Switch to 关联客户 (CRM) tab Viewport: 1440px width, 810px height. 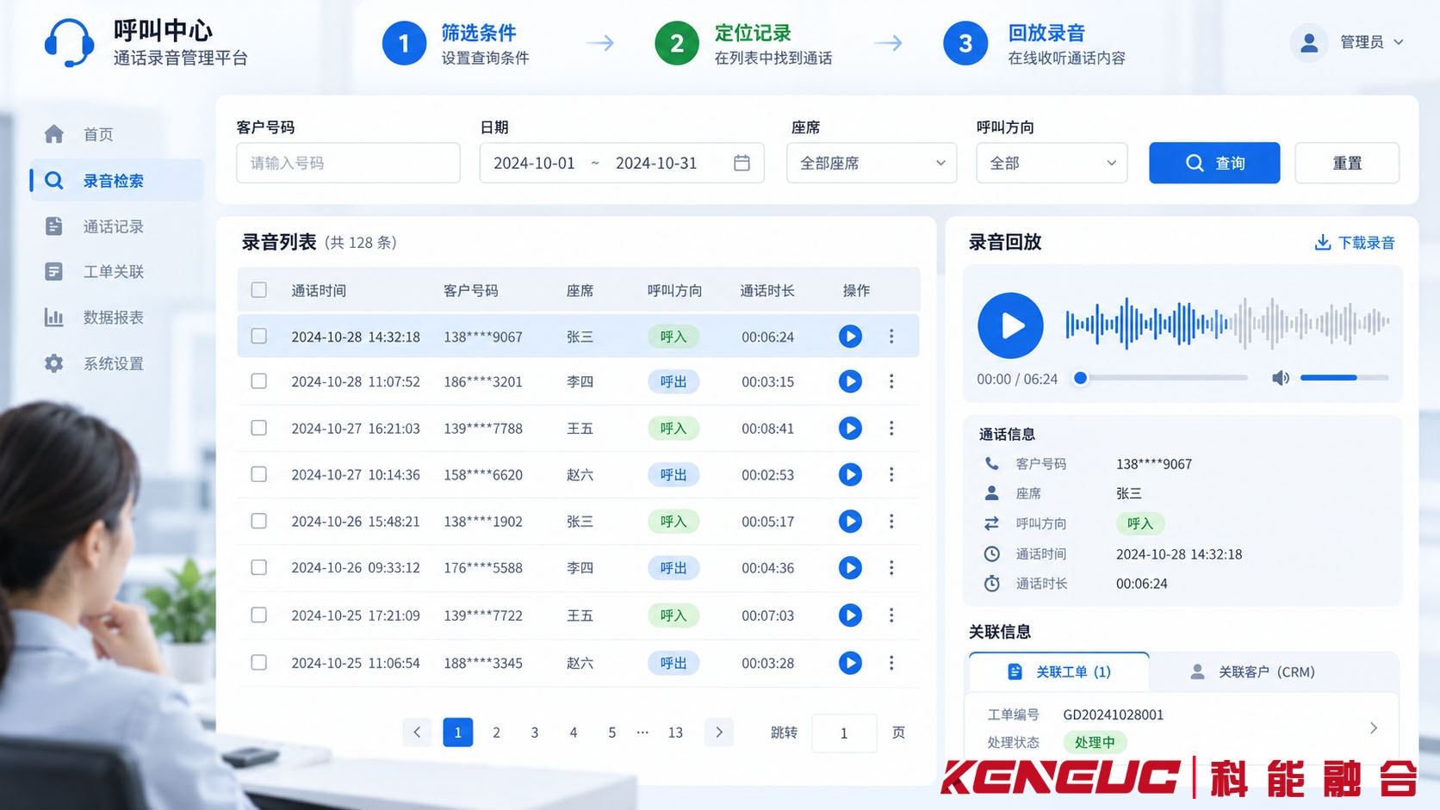(x=1252, y=671)
